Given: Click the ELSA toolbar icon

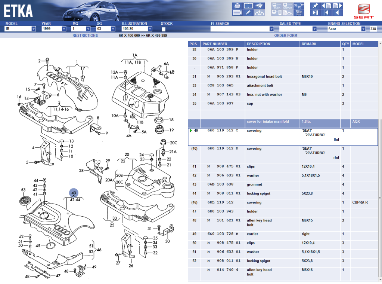Looking at the screenshot, I should pos(277,6).
